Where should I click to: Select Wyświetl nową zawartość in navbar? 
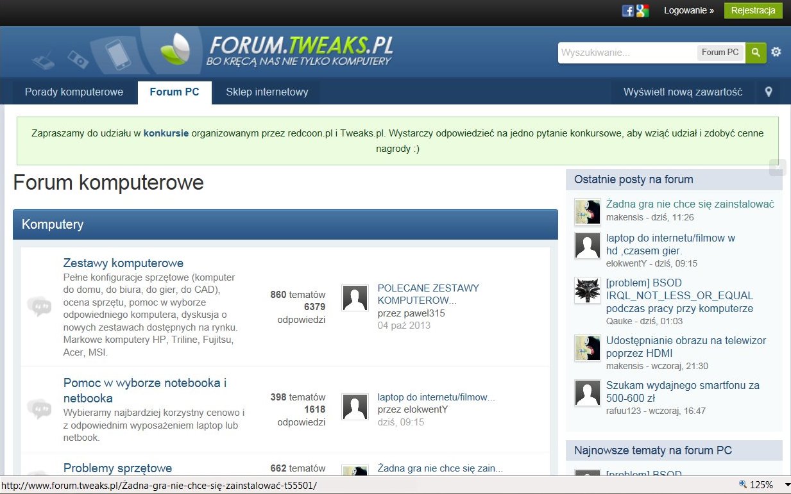[683, 92]
